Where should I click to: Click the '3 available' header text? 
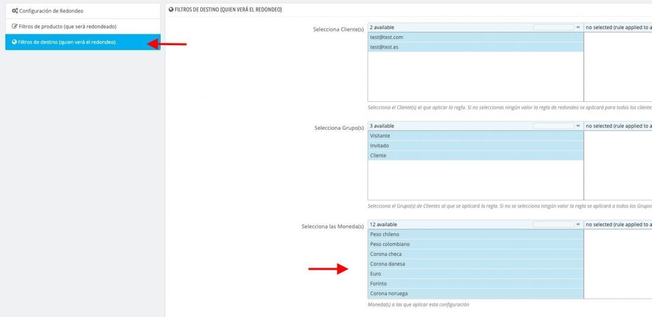click(x=382, y=126)
